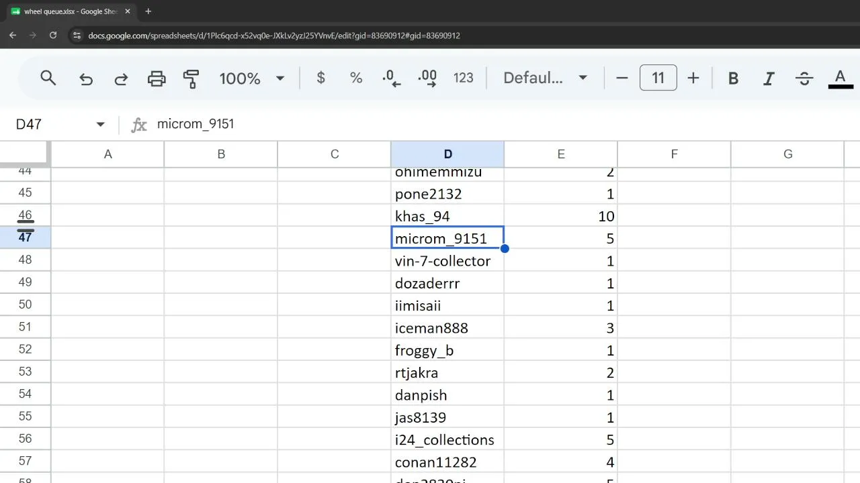Image resolution: width=860 pixels, height=483 pixels.
Task: Select column A header
Action: [107, 154]
